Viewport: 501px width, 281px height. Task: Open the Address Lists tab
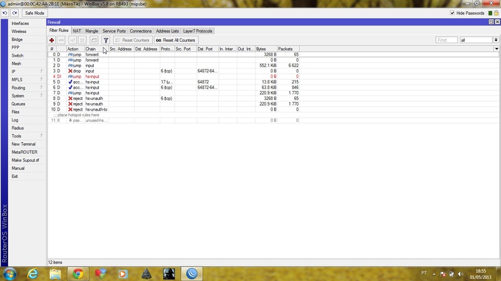(167, 31)
